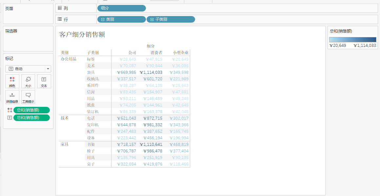The width and height of the screenshot is (380, 196).
Task: Select the first green 总和(销售额) pill
Action: tap(31, 110)
